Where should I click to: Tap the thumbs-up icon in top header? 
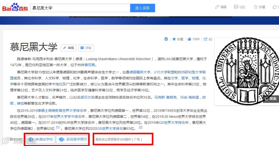pos(275,7)
